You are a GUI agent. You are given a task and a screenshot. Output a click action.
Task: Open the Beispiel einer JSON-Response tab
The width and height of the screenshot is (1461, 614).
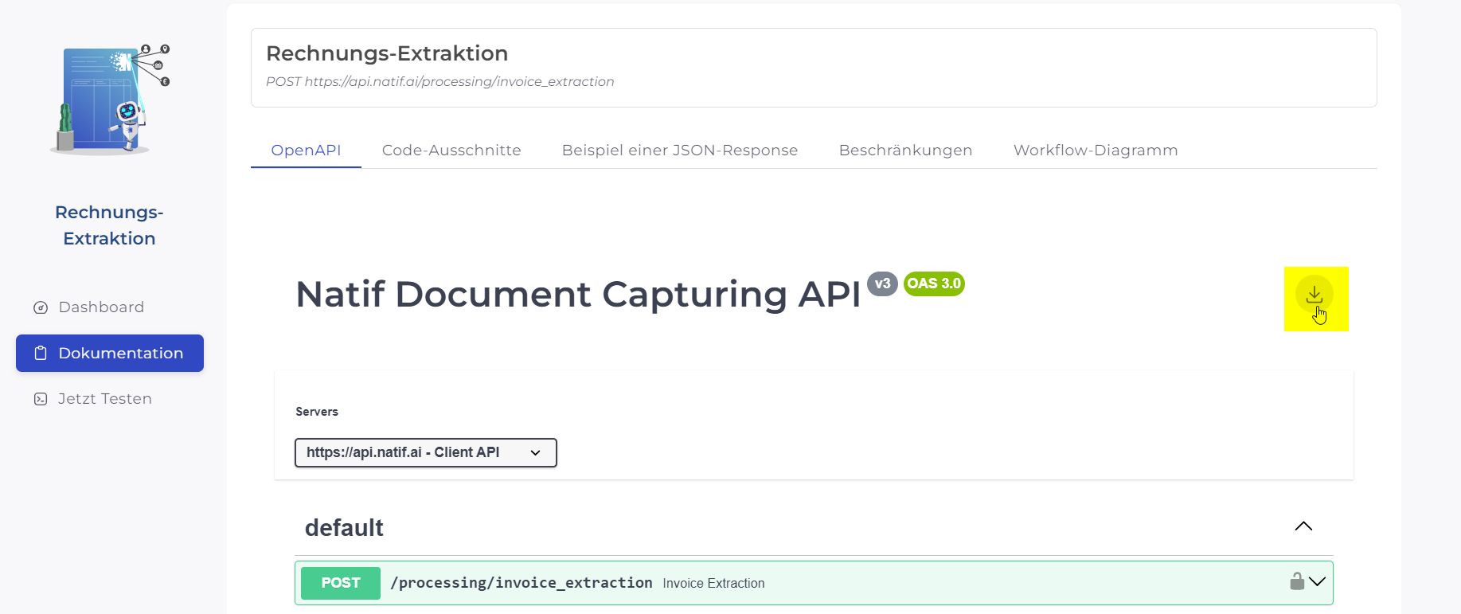[x=680, y=150]
